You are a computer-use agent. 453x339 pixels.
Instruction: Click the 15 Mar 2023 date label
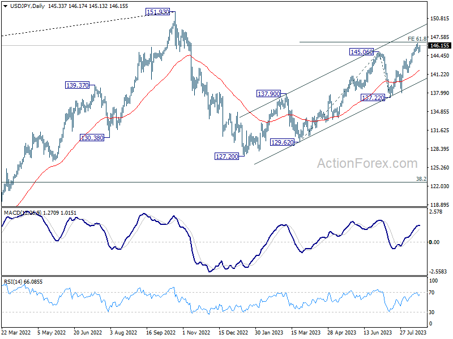306,332
